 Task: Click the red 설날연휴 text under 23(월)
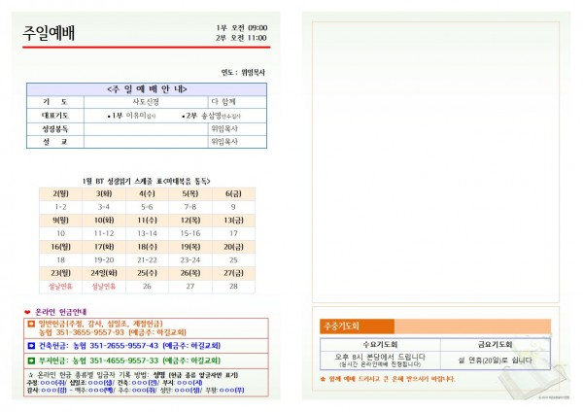click(60, 287)
